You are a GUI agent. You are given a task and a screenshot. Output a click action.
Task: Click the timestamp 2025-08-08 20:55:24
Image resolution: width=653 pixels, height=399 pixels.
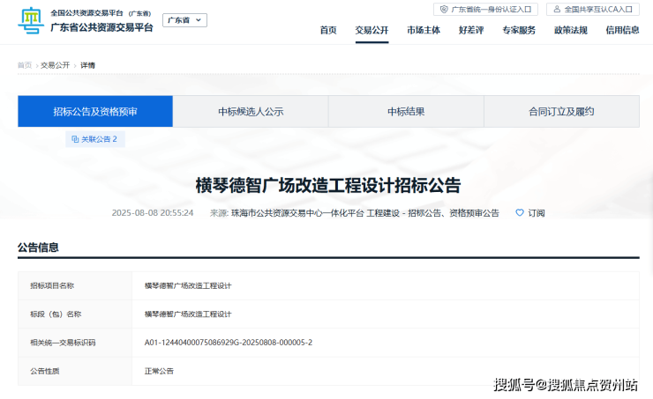click(153, 213)
